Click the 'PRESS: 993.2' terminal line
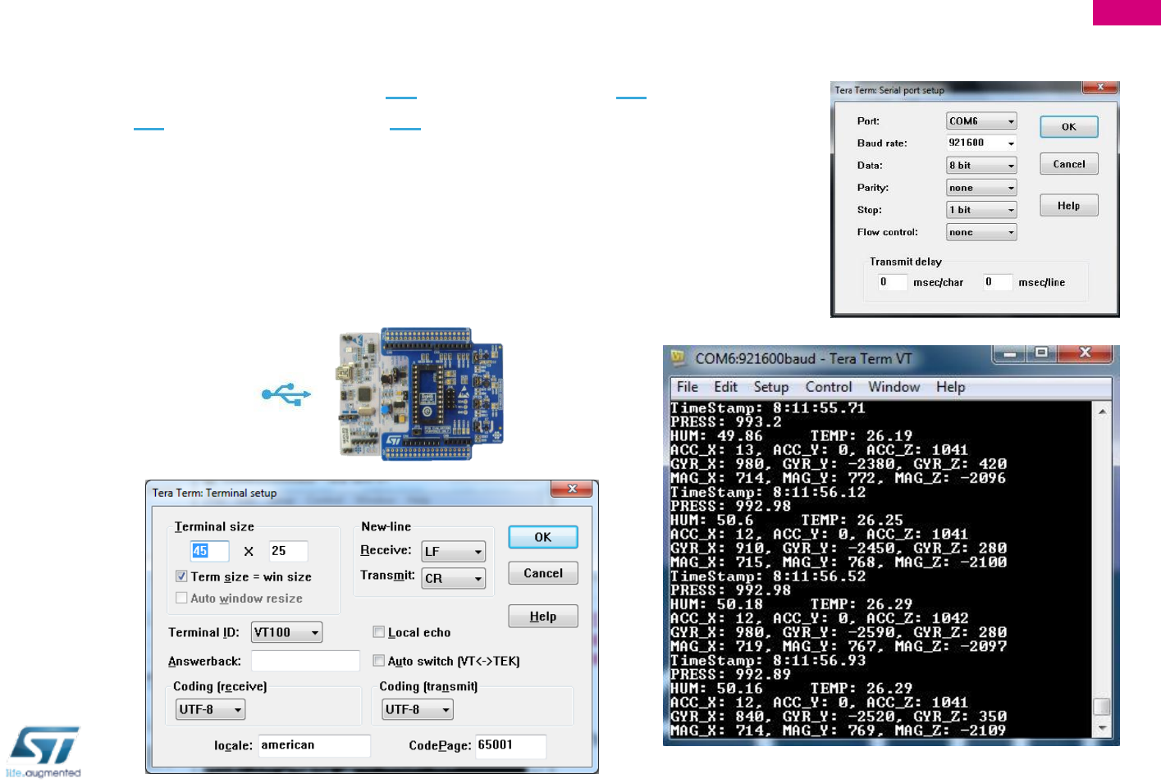Screen dimensions: 1161x783 (726, 421)
